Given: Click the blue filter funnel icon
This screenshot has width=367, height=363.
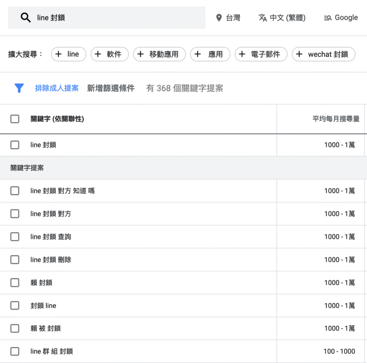Looking at the screenshot, I should point(19,88).
